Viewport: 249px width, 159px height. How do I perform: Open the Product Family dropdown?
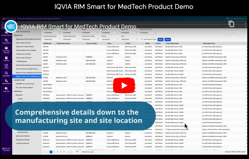pyautogui.click(x=52, y=33)
